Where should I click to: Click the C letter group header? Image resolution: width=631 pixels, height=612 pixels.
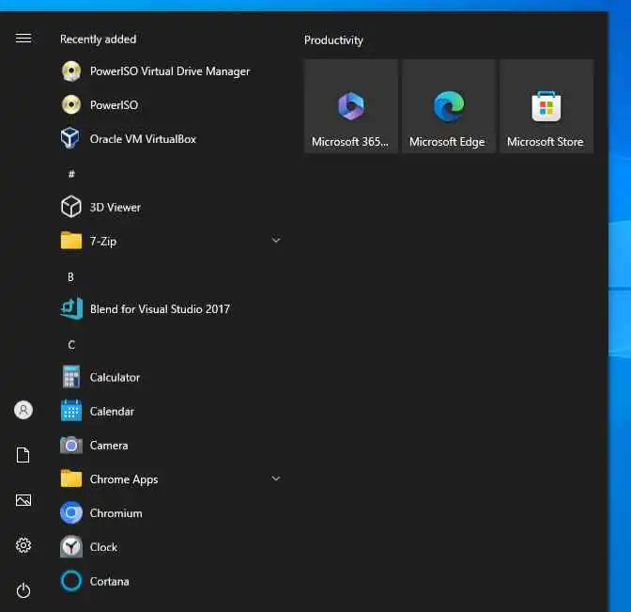coord(71,345)
